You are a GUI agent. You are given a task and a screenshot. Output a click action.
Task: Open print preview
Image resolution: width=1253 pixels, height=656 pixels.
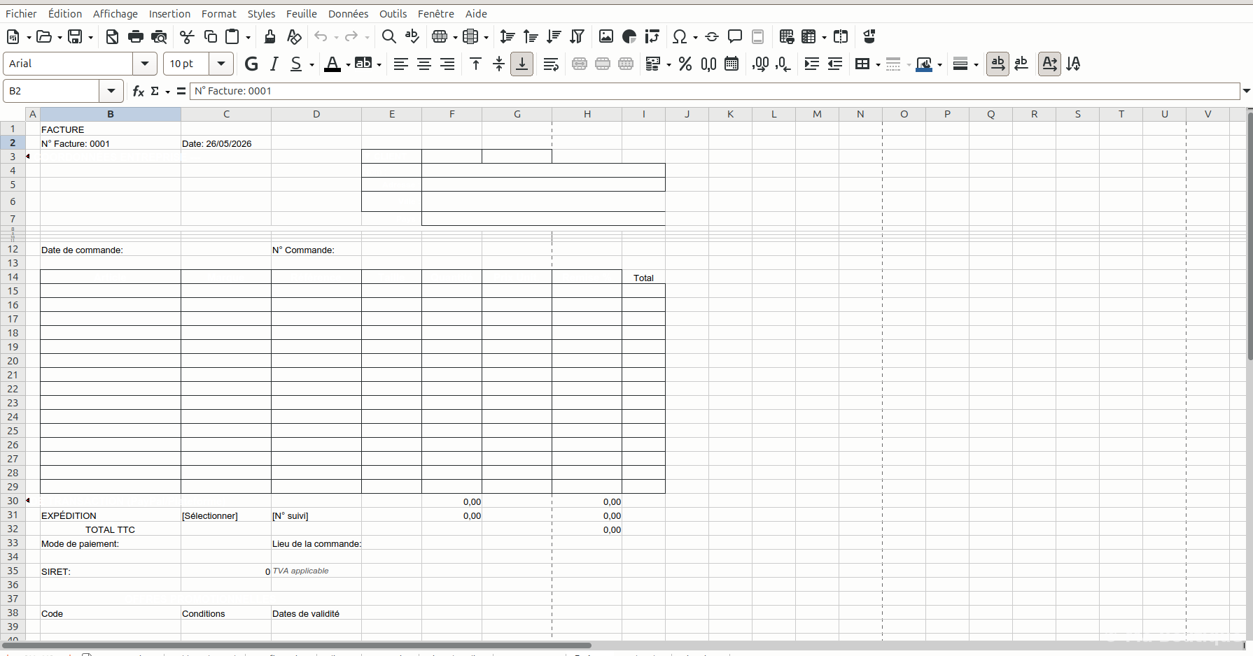click(x=160, y=37)
